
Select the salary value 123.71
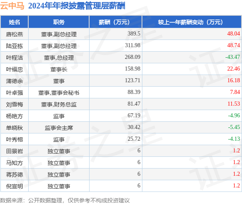133,80
